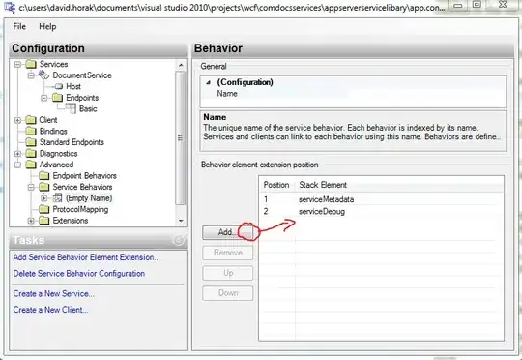This screenshot has height=360, width=522.
Task: Click the Add... button
Action: tap(228, 232)
